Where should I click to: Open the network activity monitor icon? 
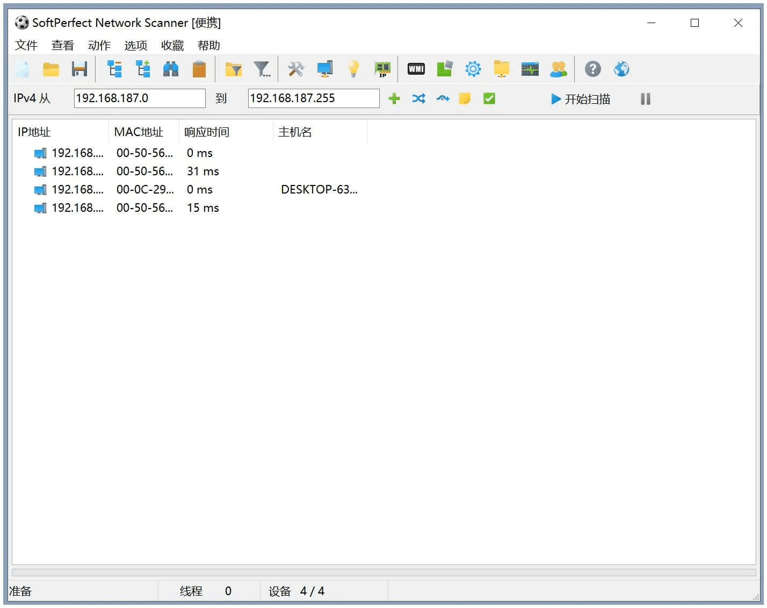tap(530, 69)
